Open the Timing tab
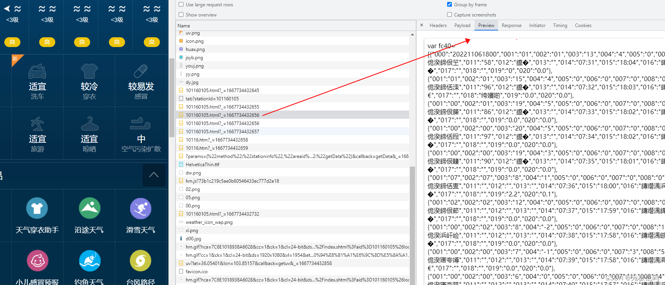The width and height of the screenshot is (665, 285). click(560, 25)
